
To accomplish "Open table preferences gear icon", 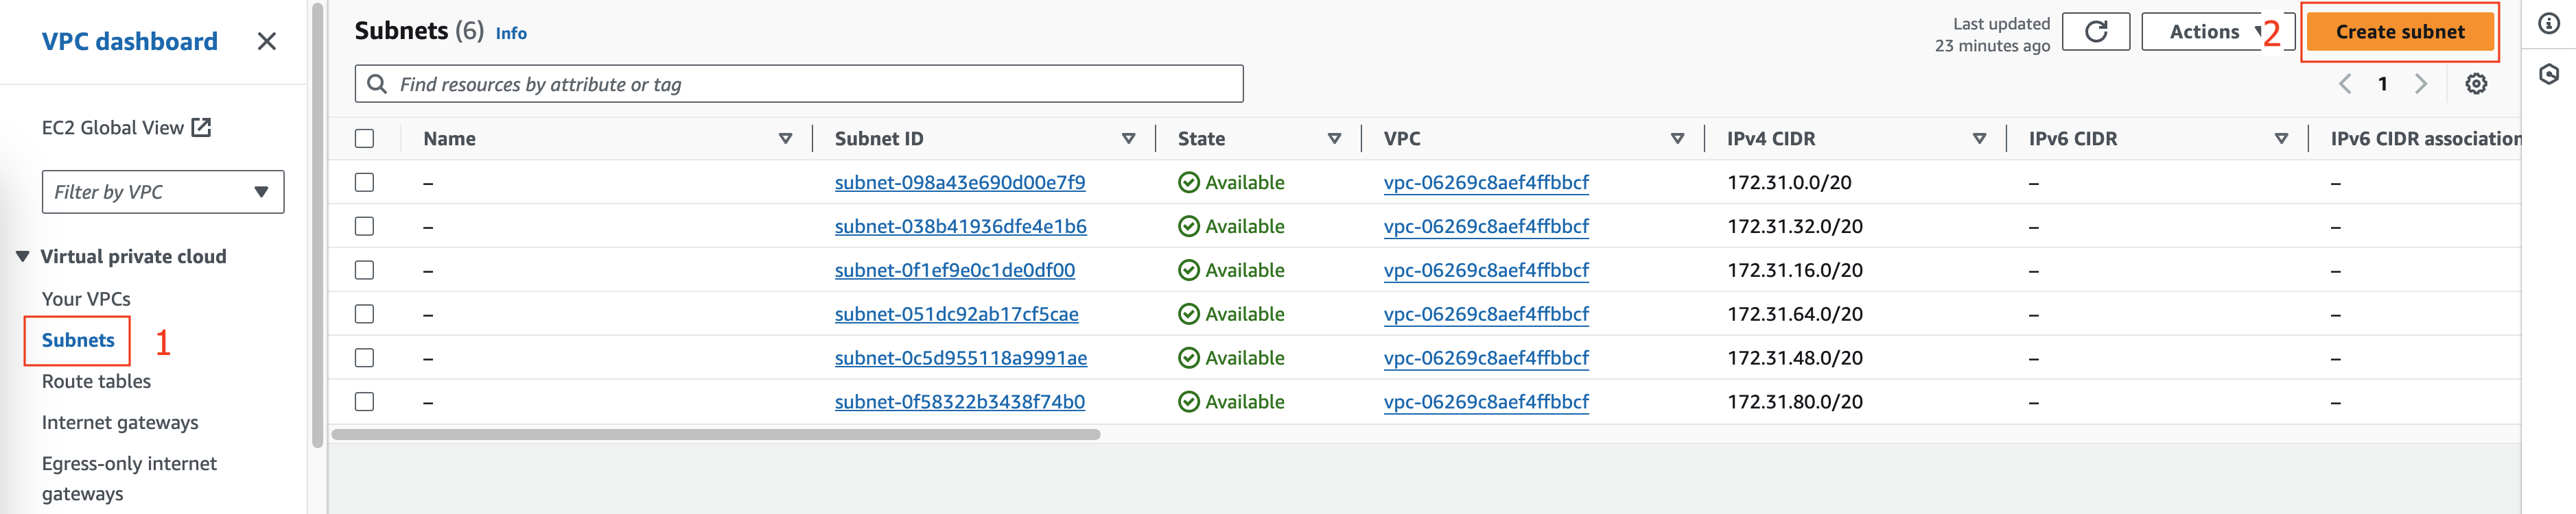I will 2476,84.
